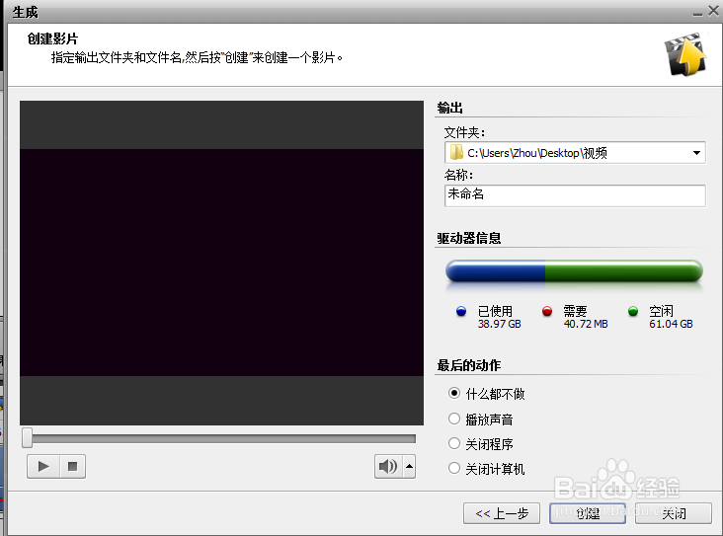Select the 关闭程序 radio option
Image resolution: width=723 pixels, height=536 pixels.
pyautogui.click(x=454, y=443)
